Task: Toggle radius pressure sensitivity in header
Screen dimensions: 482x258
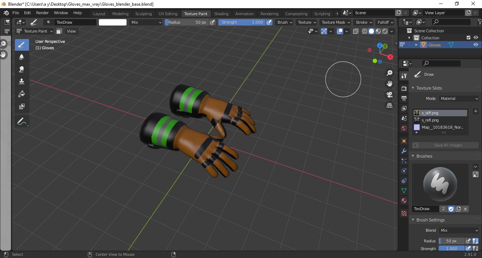Action: coord(212,22)
